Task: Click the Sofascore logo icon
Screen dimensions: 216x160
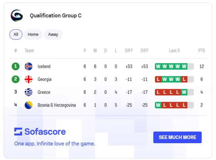Action: 18,131
